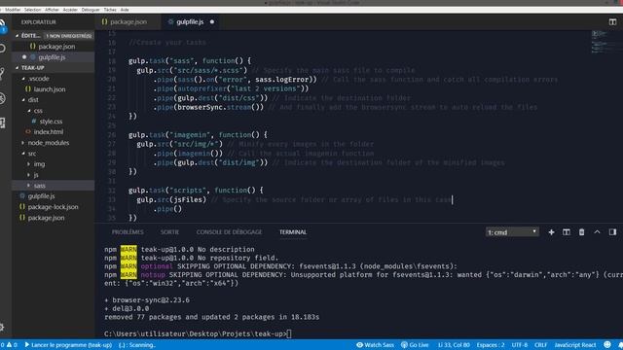Click Watch Sass in the status bar
The image size is (623, 350).
[375, 345]
